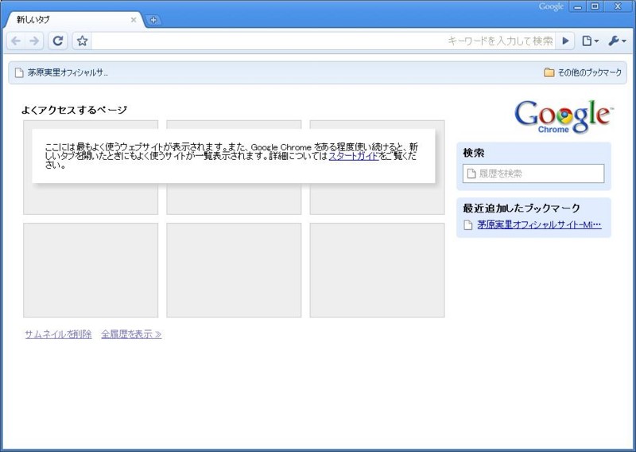Screen dimensions: 636x452
Task: Maximize the Chrome window
Action: 595,6
